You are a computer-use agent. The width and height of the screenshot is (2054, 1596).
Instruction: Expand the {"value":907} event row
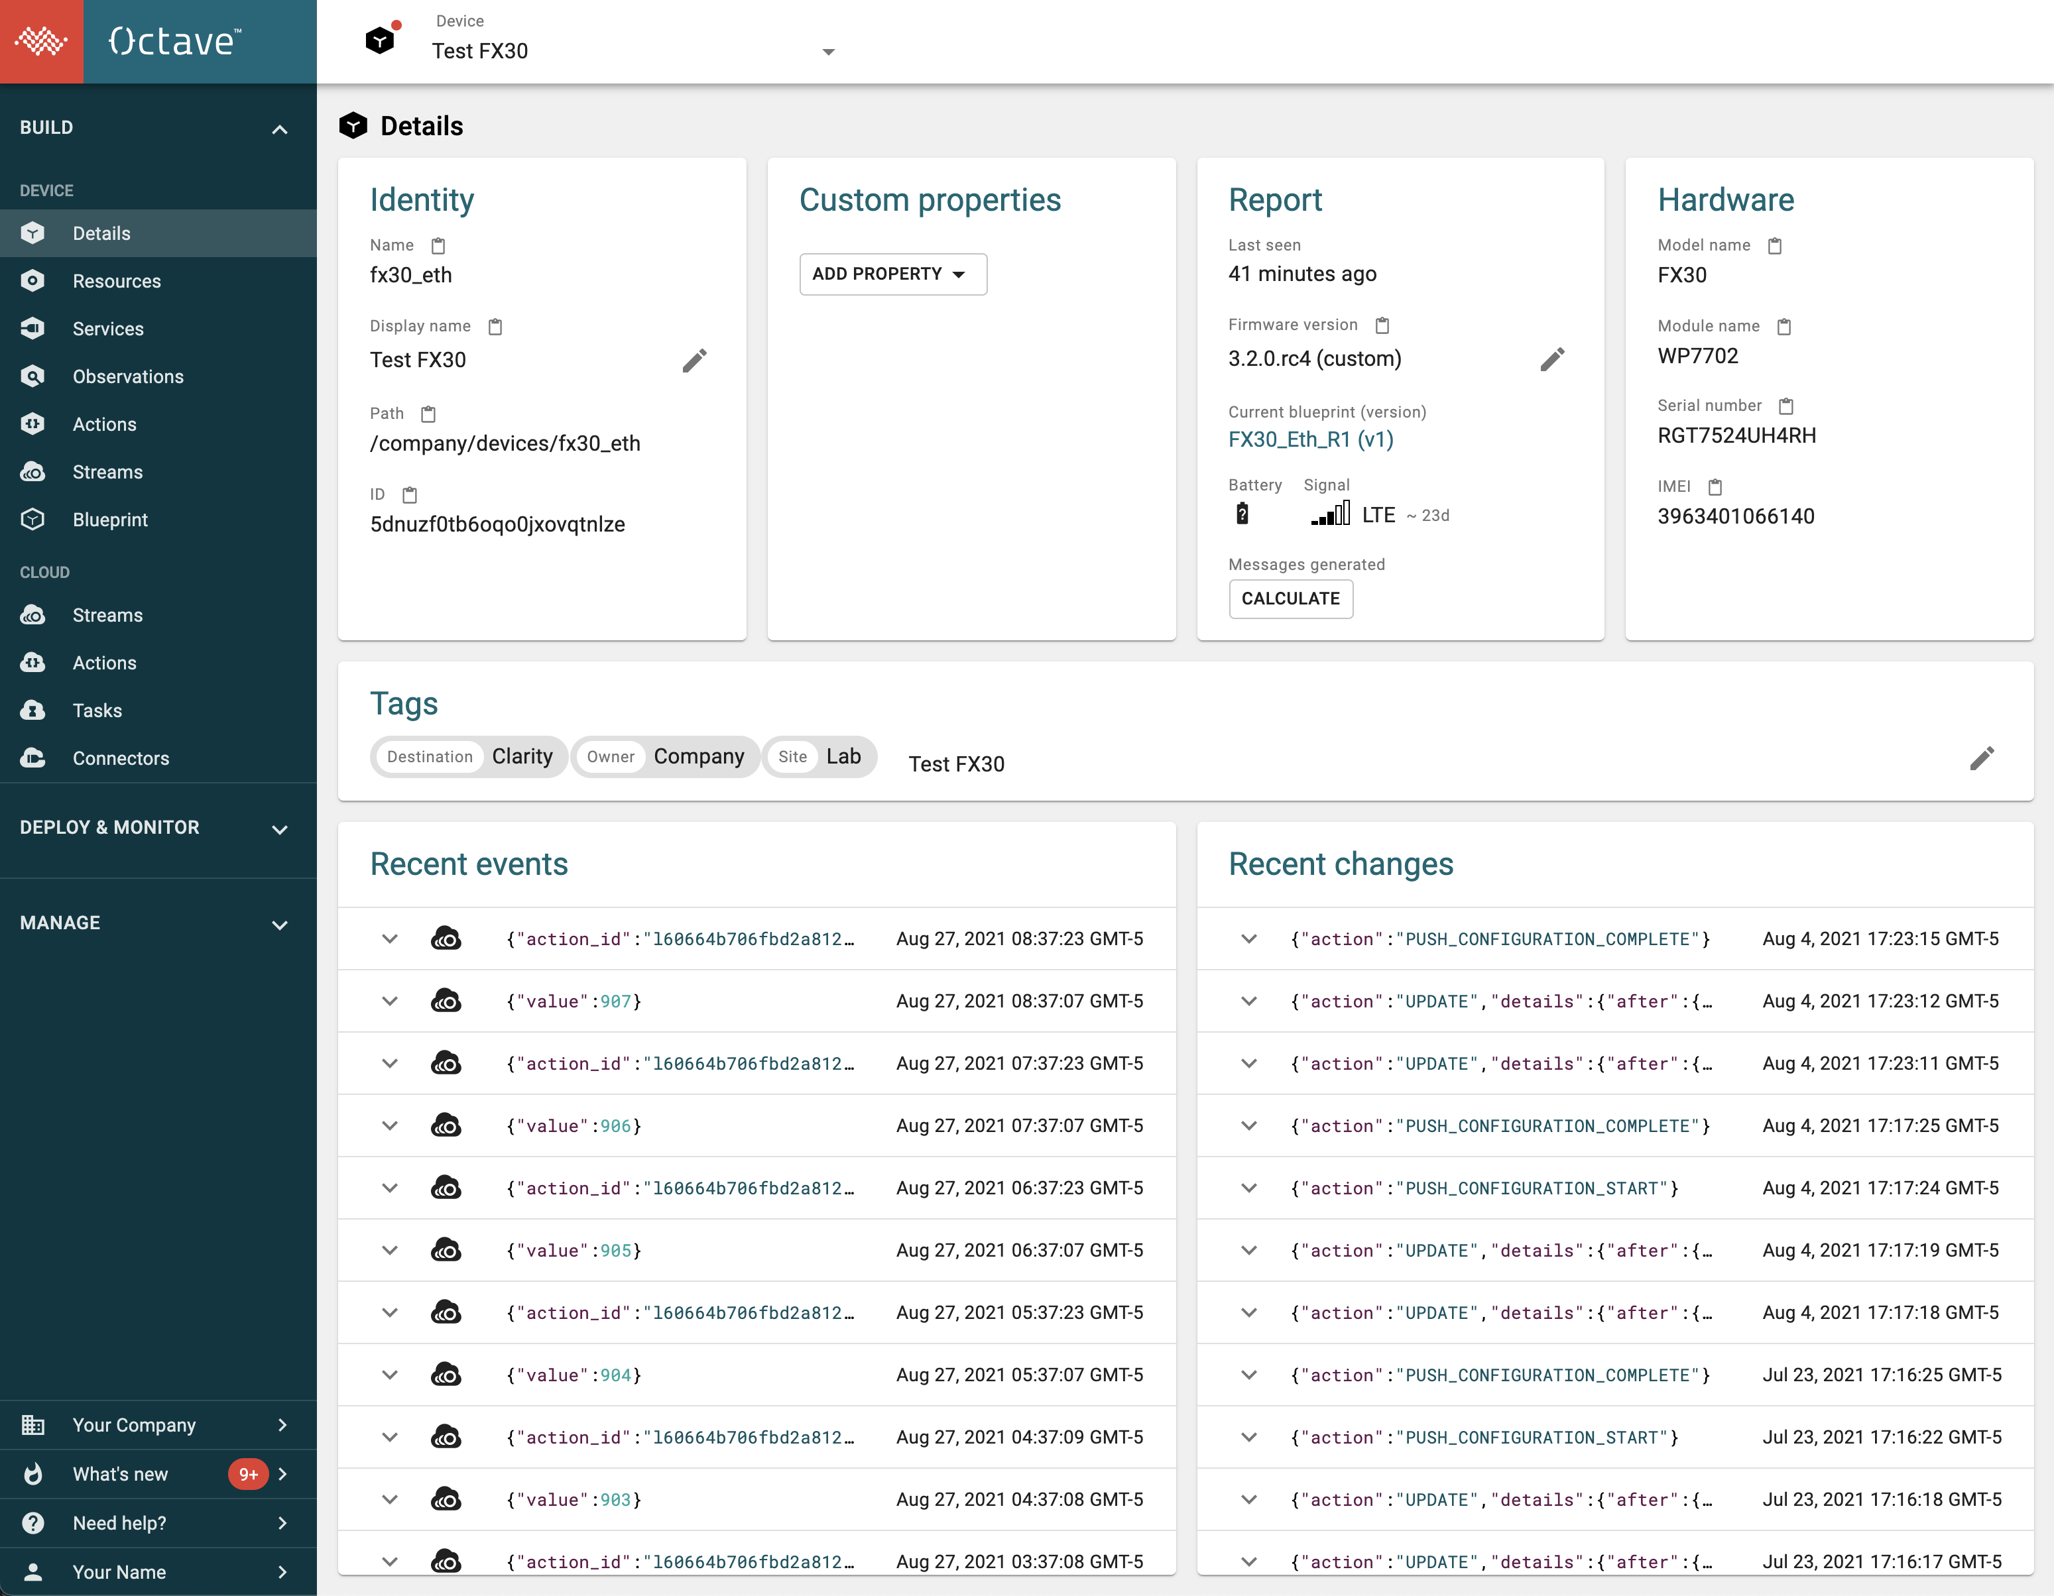(389, 1001)
